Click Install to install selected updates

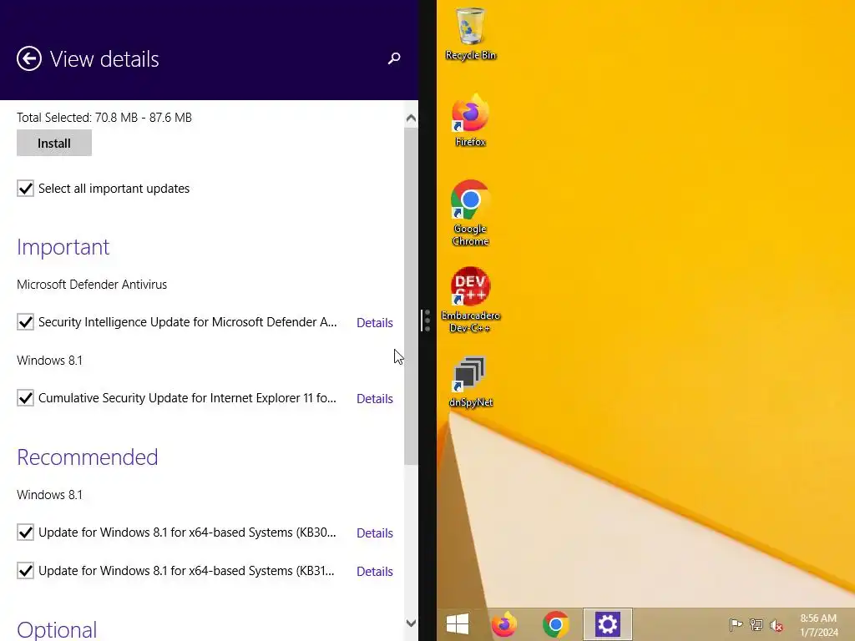tap(54, 143)
